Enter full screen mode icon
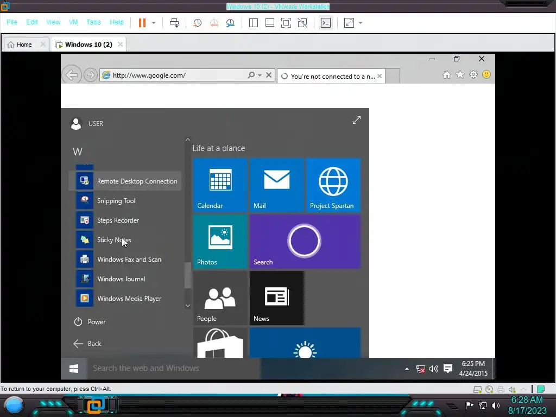The width and height of the screenshot is (556, 417). point(286,23)
